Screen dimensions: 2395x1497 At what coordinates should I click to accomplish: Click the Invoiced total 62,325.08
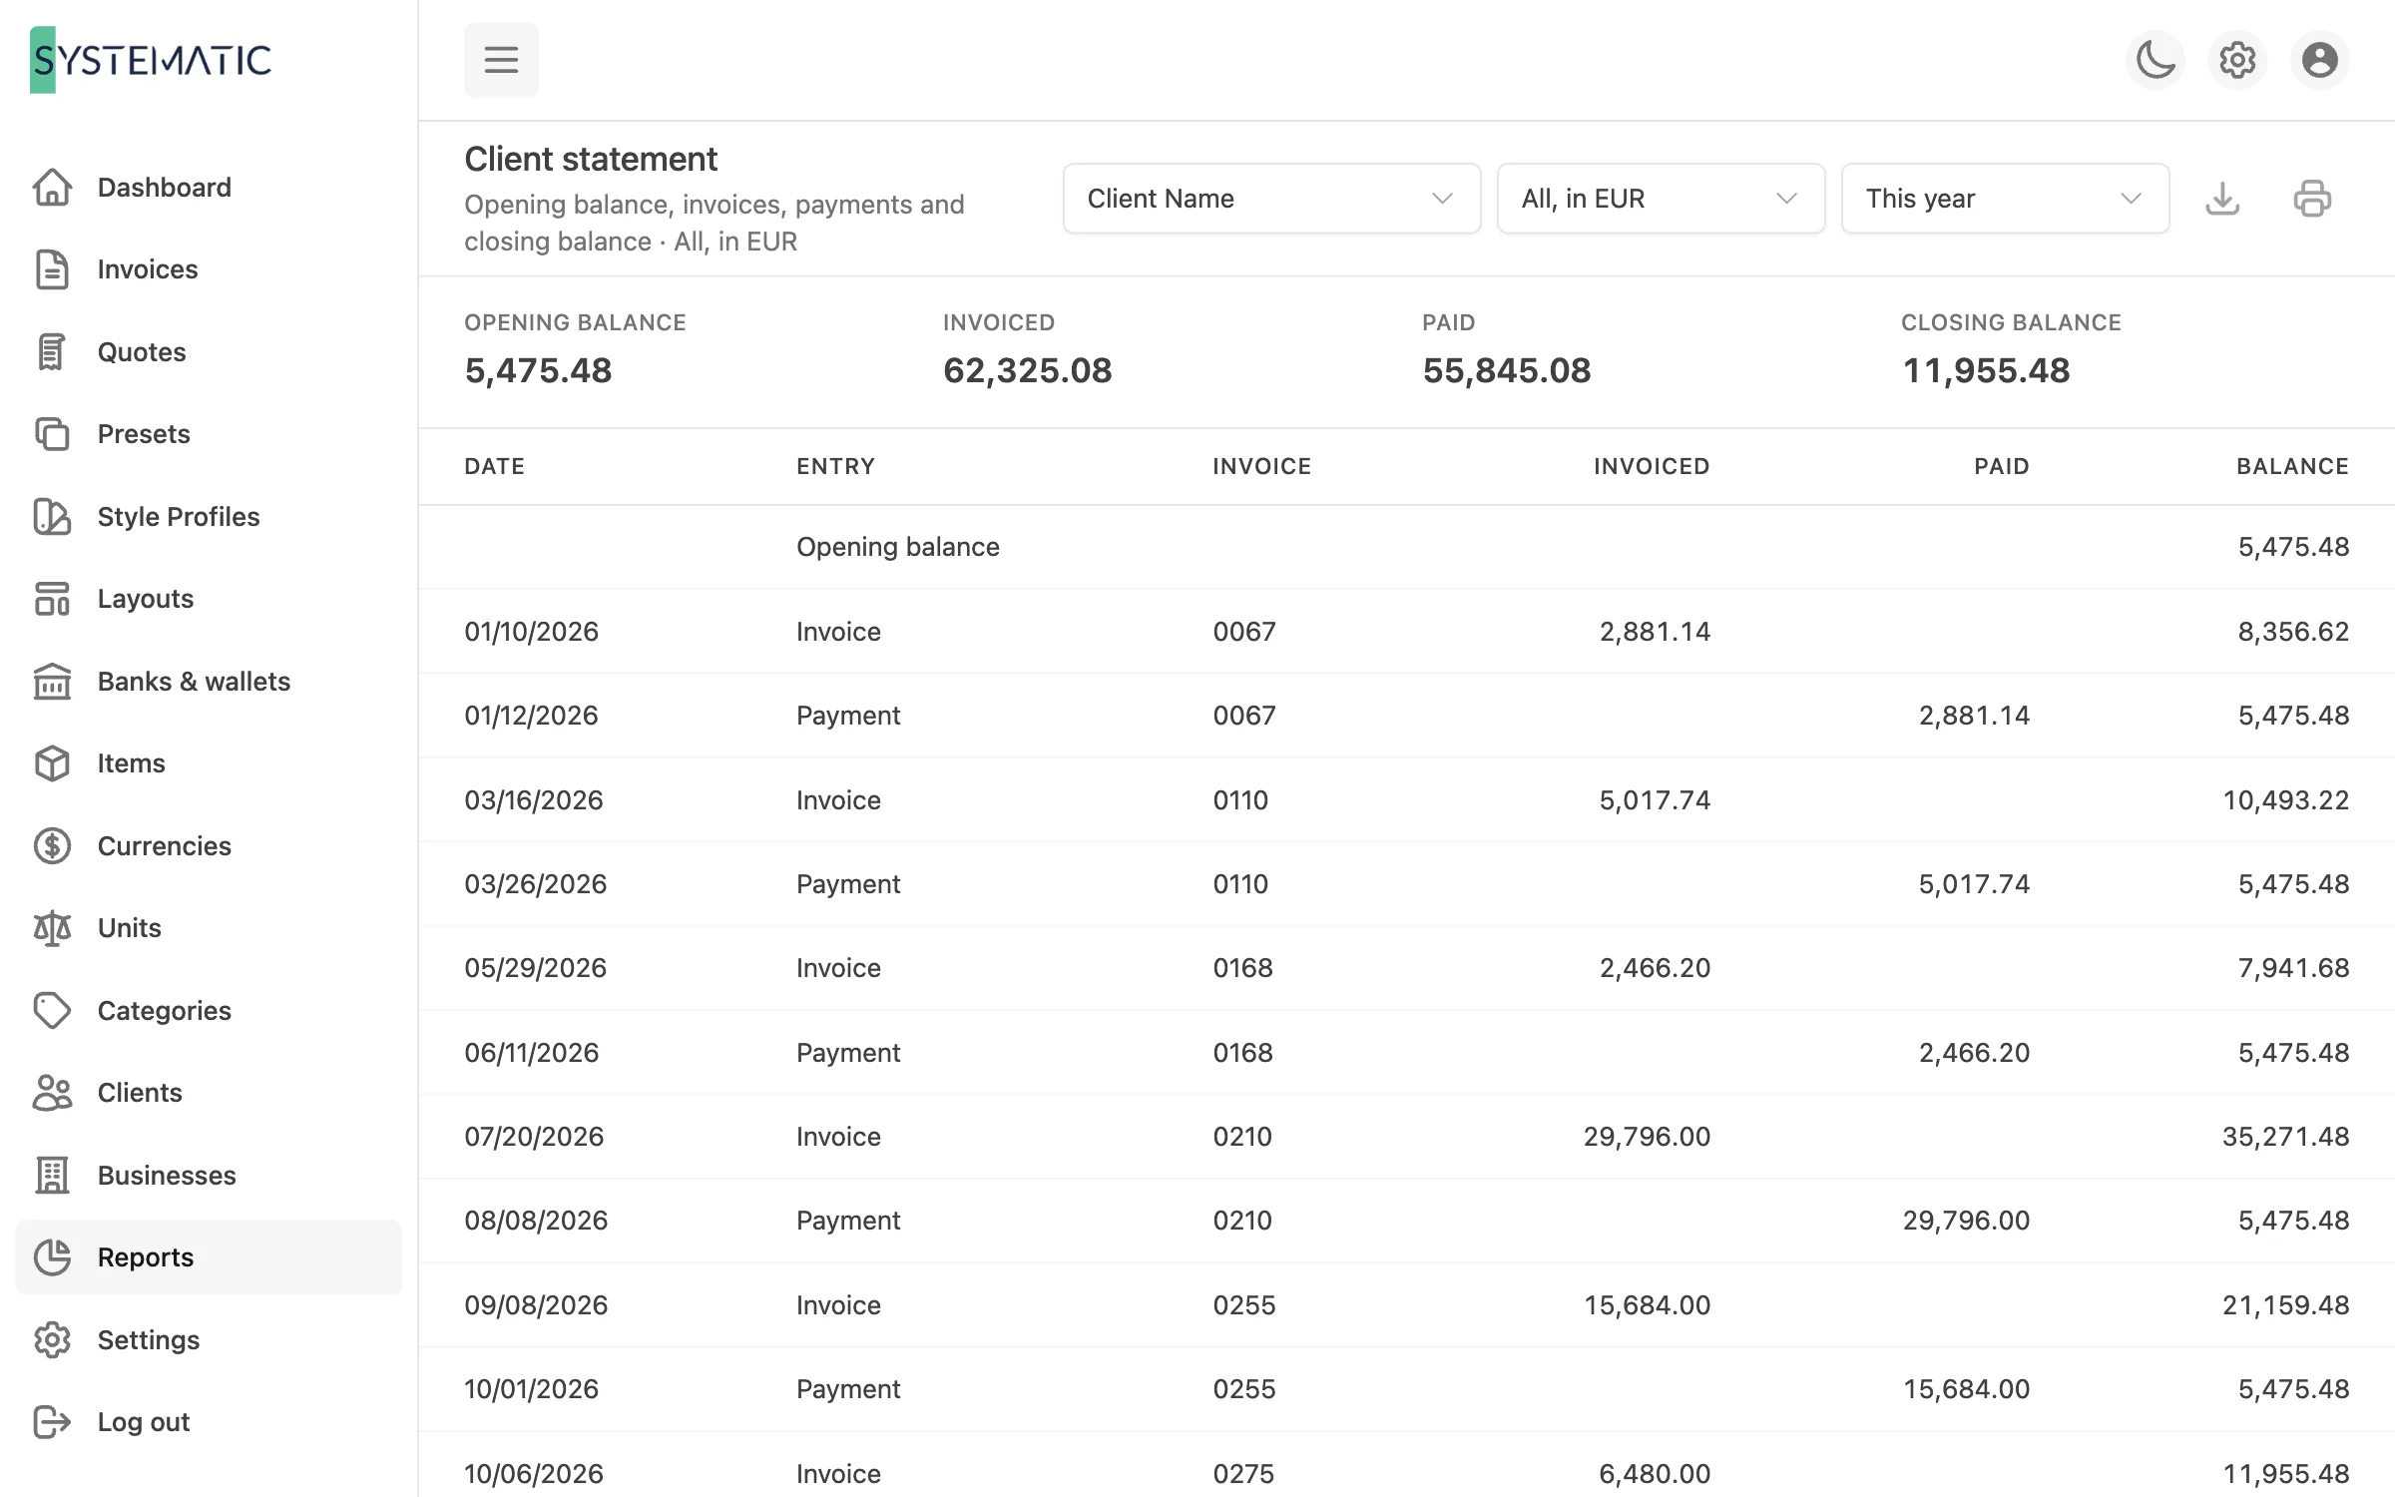coord(1028,371)
